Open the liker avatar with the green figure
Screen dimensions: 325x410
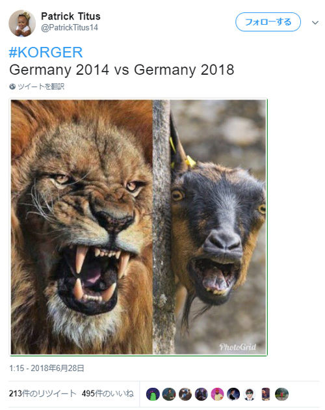(x=153, y=394)
